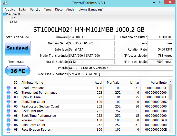Click raw value 00000000030C
Screen dimensions: 177x136
pos(156,102)
